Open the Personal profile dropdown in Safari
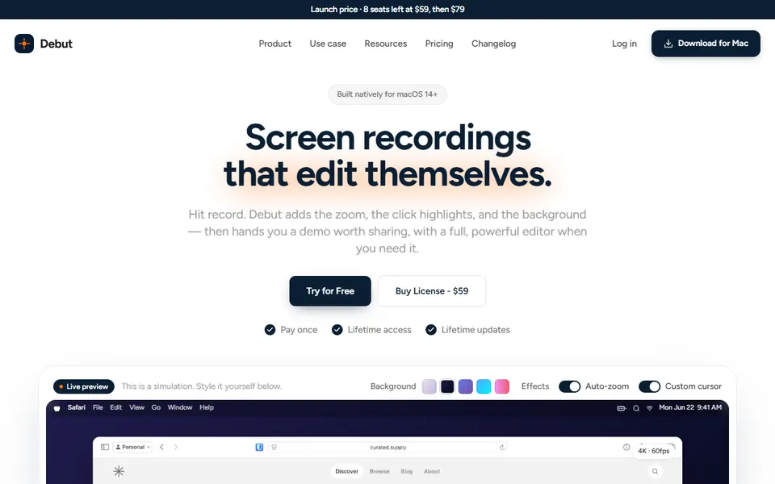This screenshot has height=484, width=775. click(132, 447)
